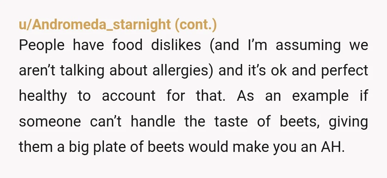Click the word "perfect" ending the second line

(345, 71)
